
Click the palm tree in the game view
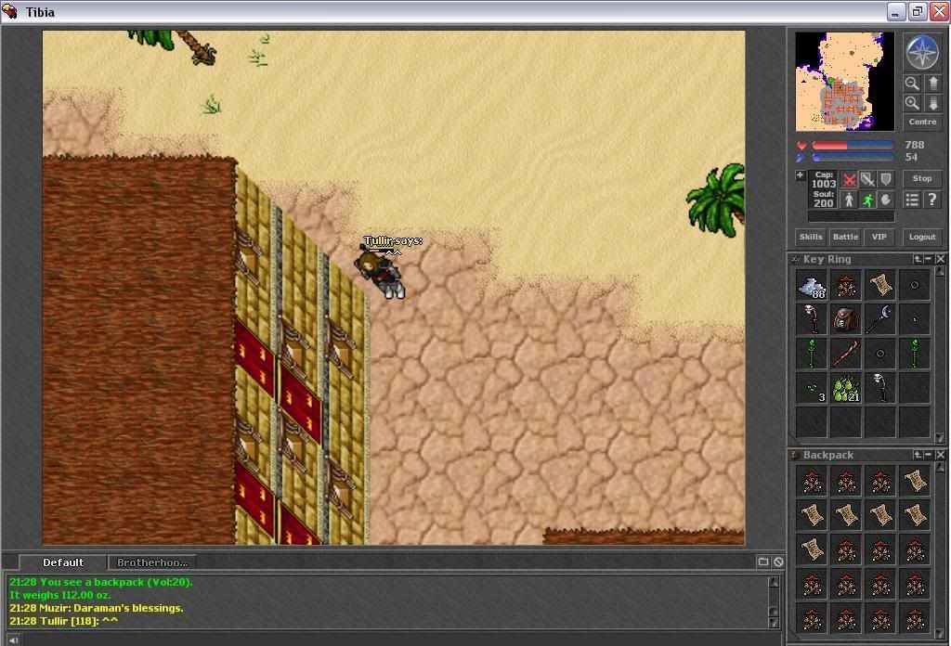coord(716,200)
